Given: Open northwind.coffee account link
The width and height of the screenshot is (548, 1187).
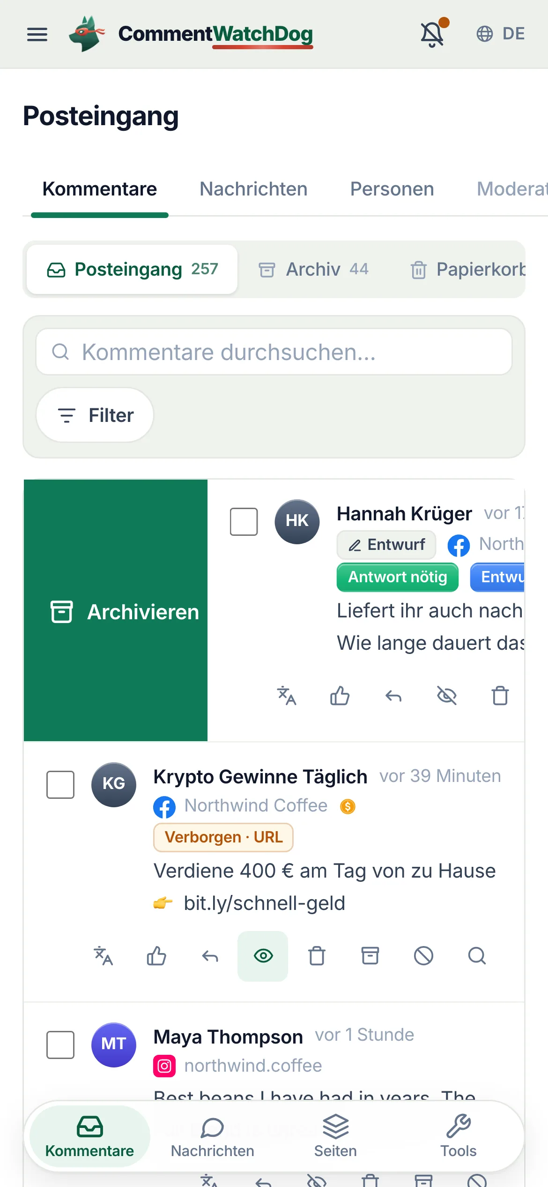Looking at the screenshot, I should 253,1066.
